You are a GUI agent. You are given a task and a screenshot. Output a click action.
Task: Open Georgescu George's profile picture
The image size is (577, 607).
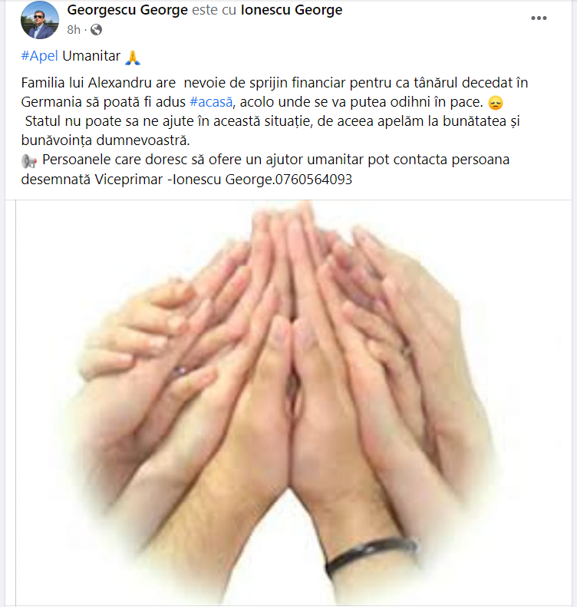(39, 20)
